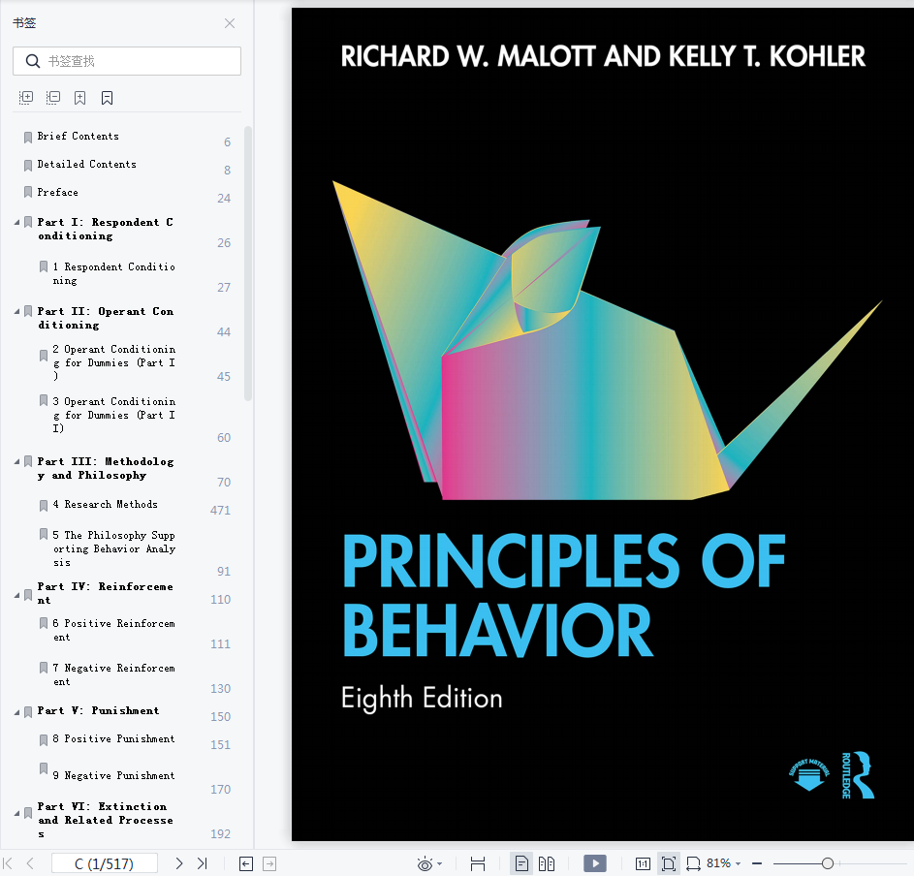Switch to two-page view
Image resolution: width=914 pixels, height=876 pixels.
click(x=547, y=863)
